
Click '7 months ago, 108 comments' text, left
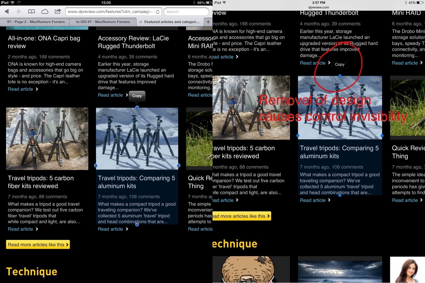(129, 196)
